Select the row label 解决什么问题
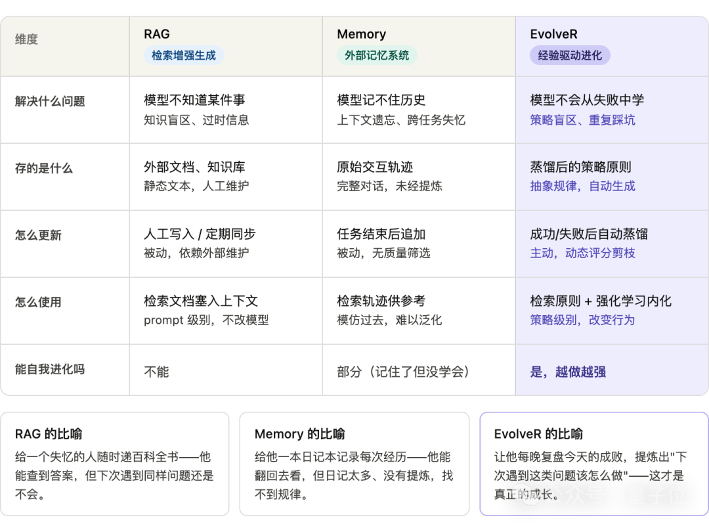Screen dimensions: 709x524 (x=50, y=101)
